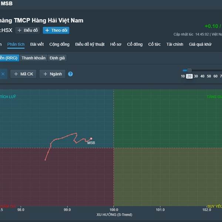Viewport: 222px width, 222px height.
Task: Open Biểu đồ kỹ thuật tab
Action: (90, 44)
